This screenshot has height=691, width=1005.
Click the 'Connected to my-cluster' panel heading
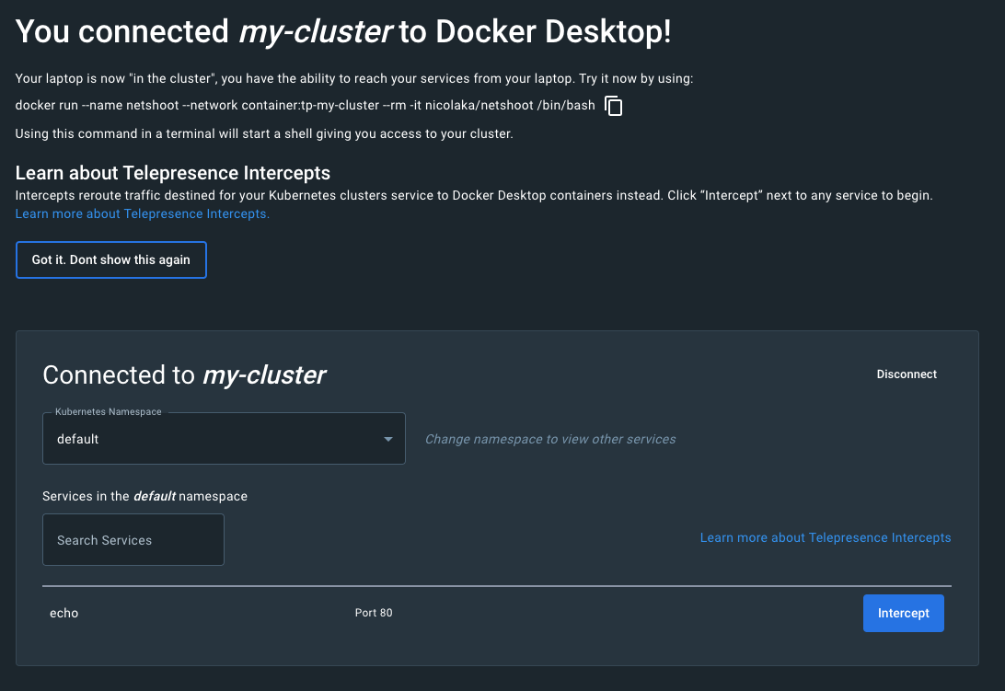184,375
